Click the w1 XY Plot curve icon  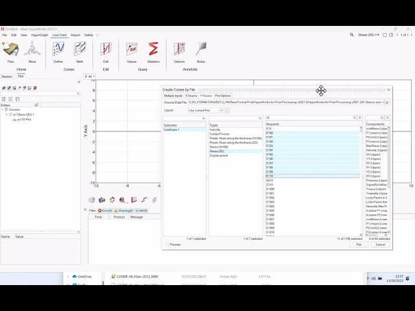click(14, 119)
